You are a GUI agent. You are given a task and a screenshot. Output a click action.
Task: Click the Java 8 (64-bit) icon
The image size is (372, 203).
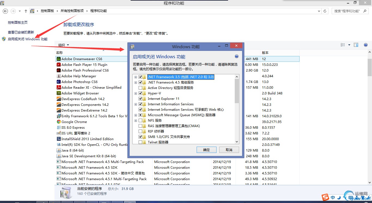click(x=59, y=150)
